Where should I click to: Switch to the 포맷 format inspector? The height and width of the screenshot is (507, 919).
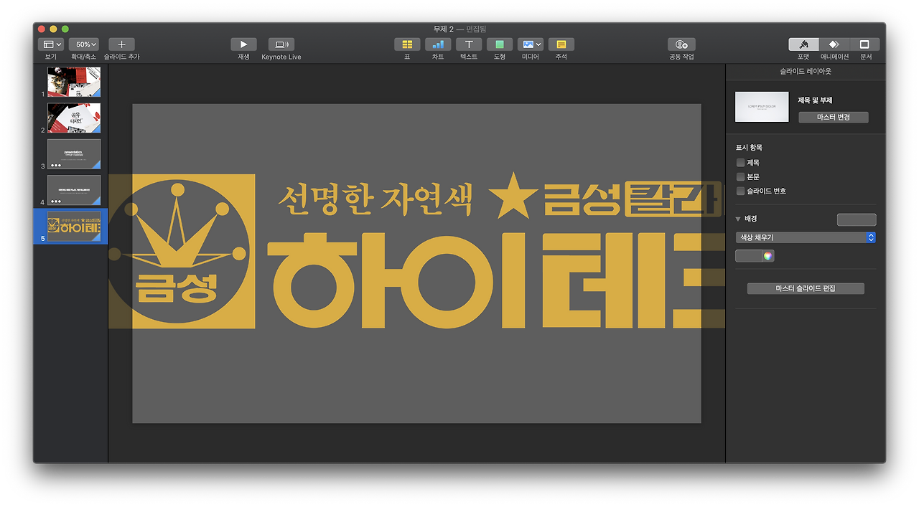[x=803, y=44]
